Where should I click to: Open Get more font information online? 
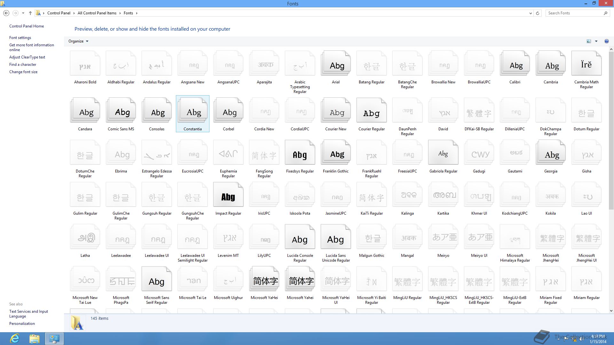[32, 47]
